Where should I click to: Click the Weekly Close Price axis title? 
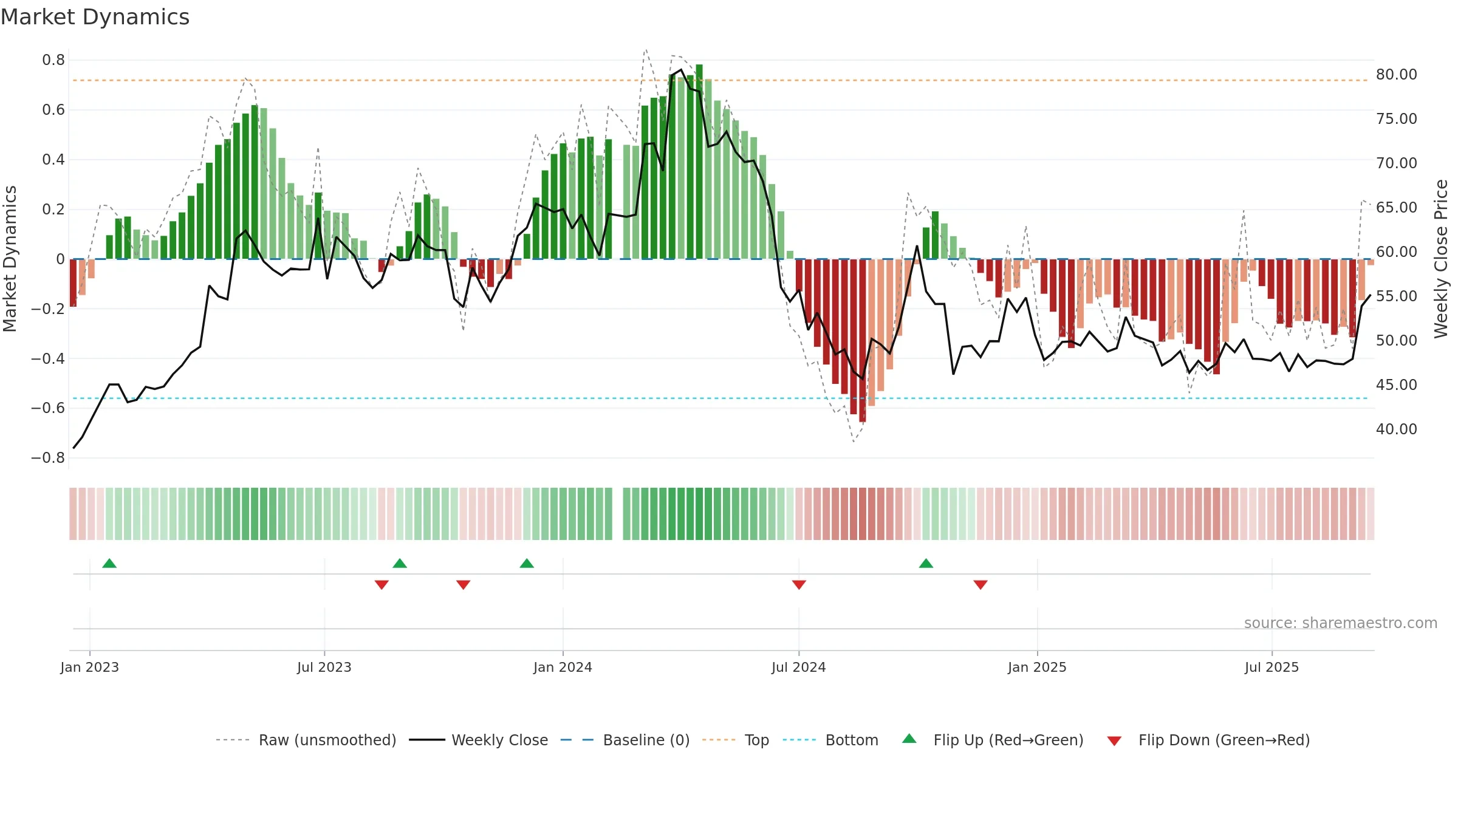click(x=1441, y=259)
